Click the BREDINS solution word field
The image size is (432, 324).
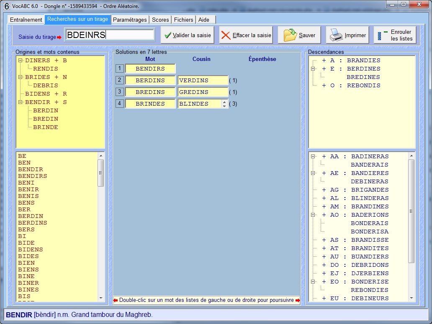pos(150,92)
